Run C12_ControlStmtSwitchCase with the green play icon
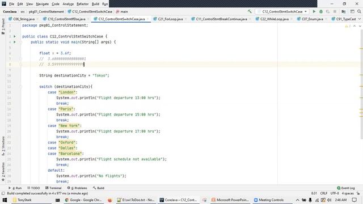363x204 pixels. (x=314, y=11)
